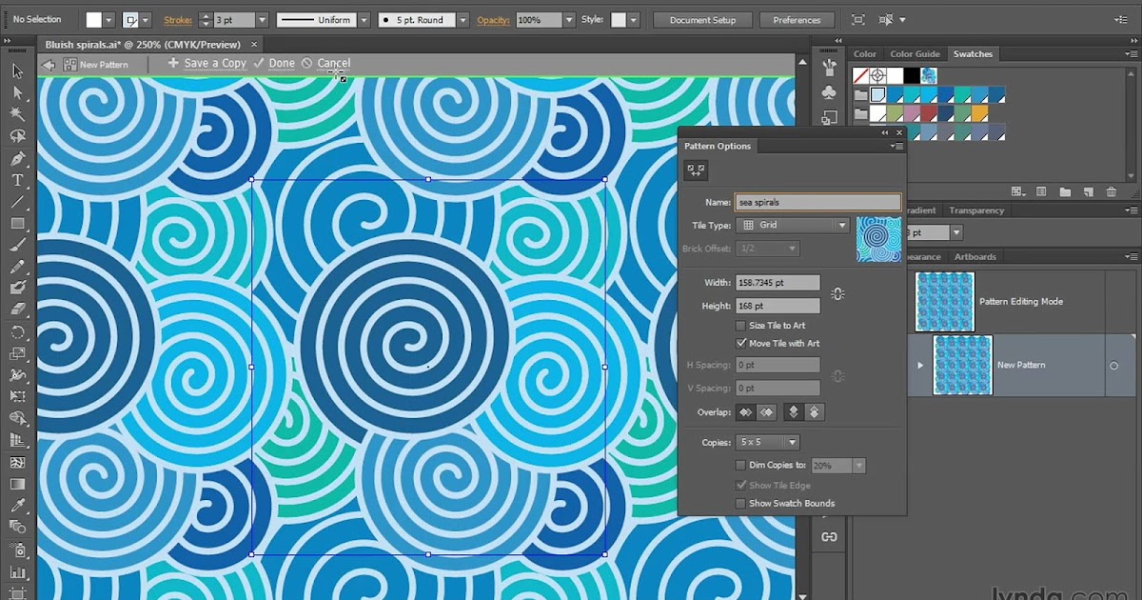This screenshot has height=600, width=1142.
Task: Uncheck Move Tile with Art
Action: point(740,343)
